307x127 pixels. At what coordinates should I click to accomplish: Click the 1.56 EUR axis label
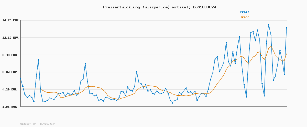tap(10, 107)
